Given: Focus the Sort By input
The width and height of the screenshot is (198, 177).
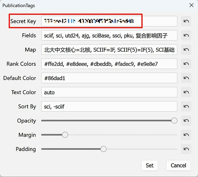Looking at the screenshot, I should pos(109,107).
